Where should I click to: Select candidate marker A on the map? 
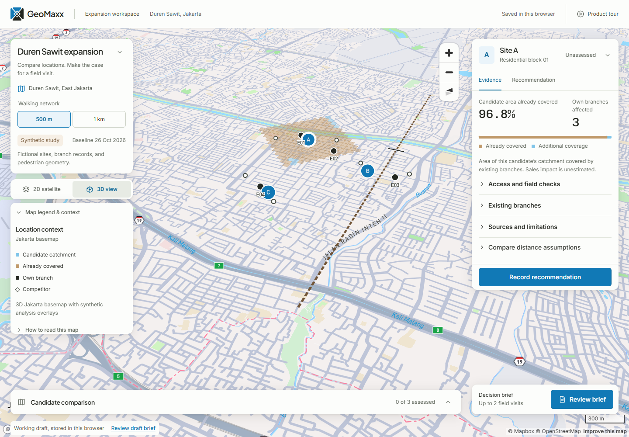click(308, 140)
